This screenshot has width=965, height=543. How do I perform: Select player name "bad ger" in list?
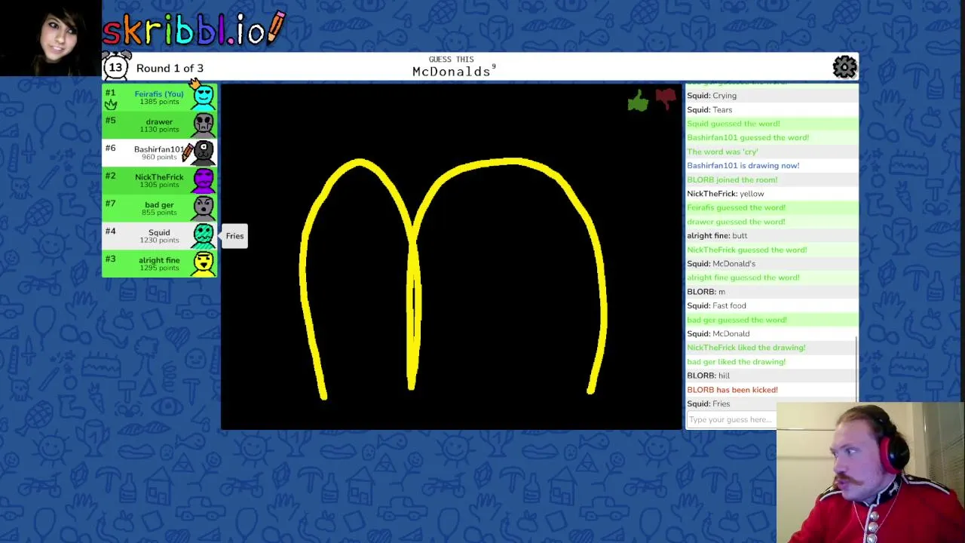[159, 204]
